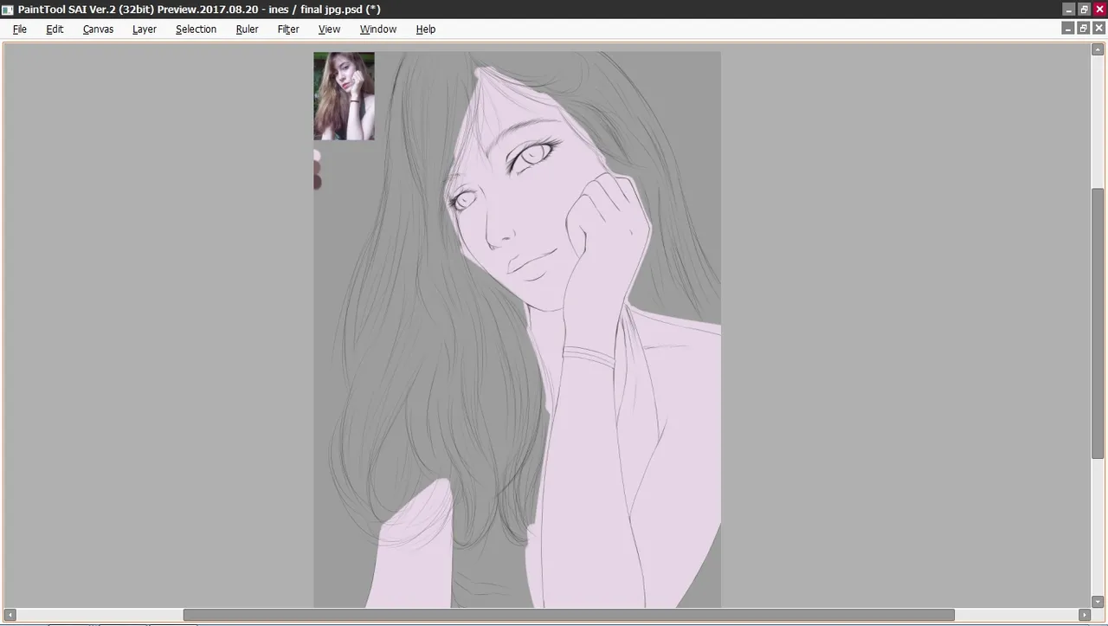Open the Selection menu
The image size is (1108, 626).
[x=196, y=29]
